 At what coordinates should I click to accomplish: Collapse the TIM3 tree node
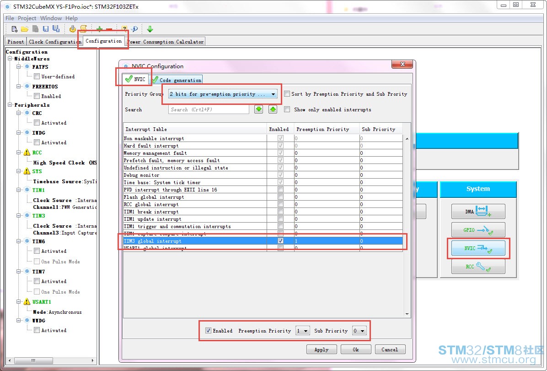19,216
